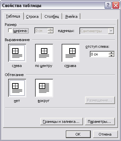Screen dimensions: 121x141
Task: Open the "Ячейка" tab
Action: click(71, 16)
